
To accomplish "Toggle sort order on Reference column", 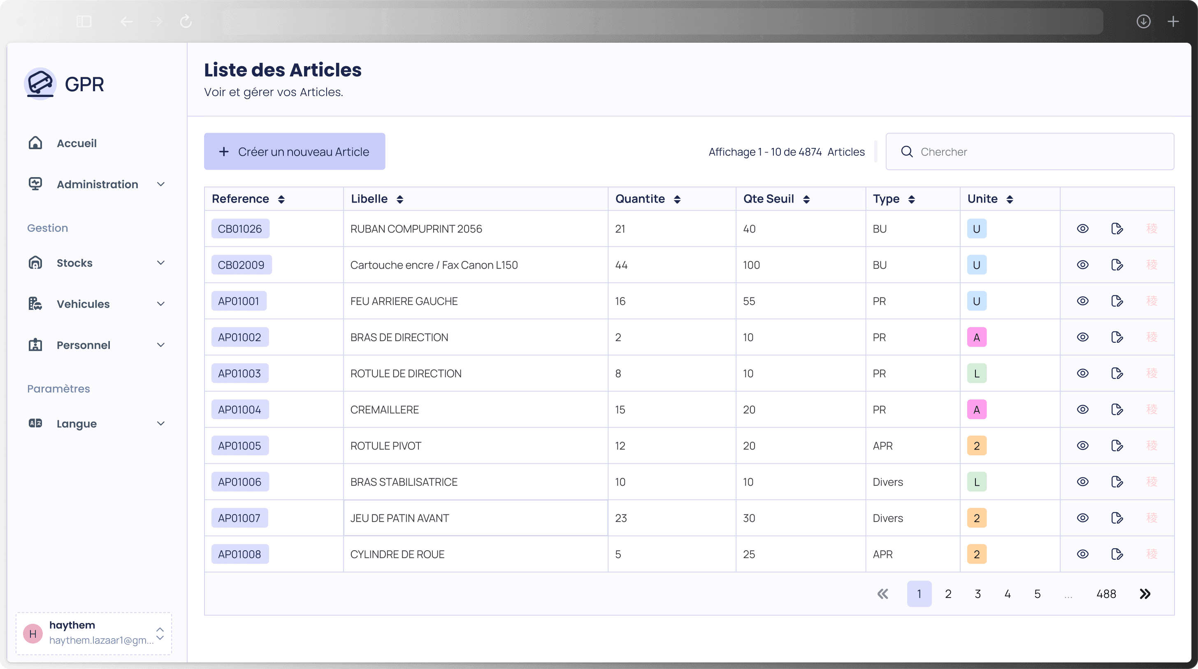I will pyautogui.click(x=281, y=199).
